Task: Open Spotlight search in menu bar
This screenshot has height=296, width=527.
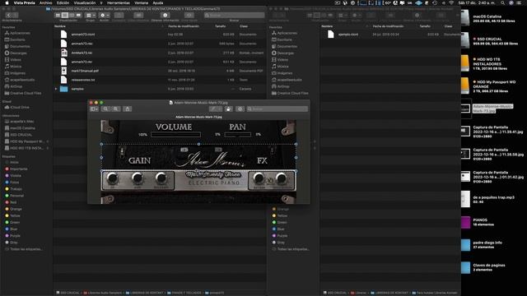Action: [502, 2]
